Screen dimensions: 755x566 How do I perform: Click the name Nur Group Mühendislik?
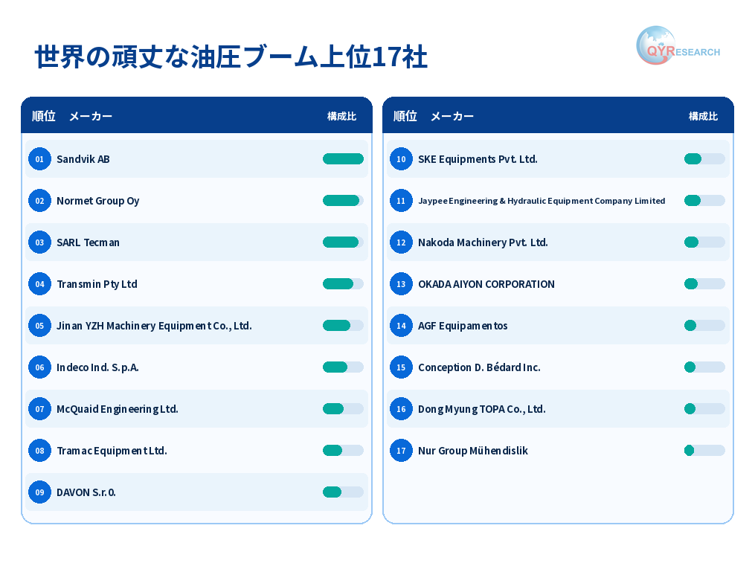[x=473, y=451]
